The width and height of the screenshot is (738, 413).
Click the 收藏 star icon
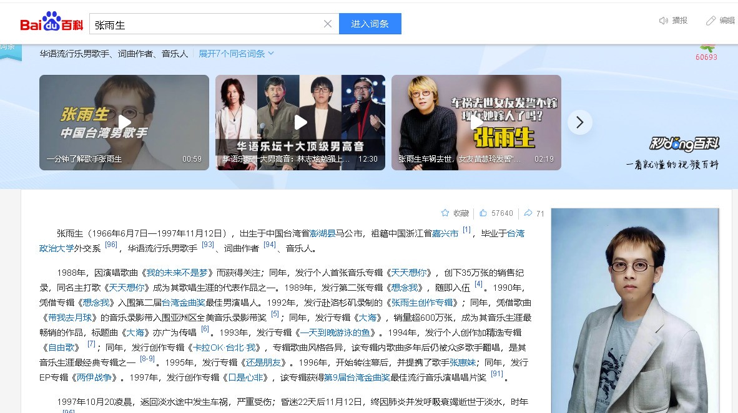[x=445, y=213]
